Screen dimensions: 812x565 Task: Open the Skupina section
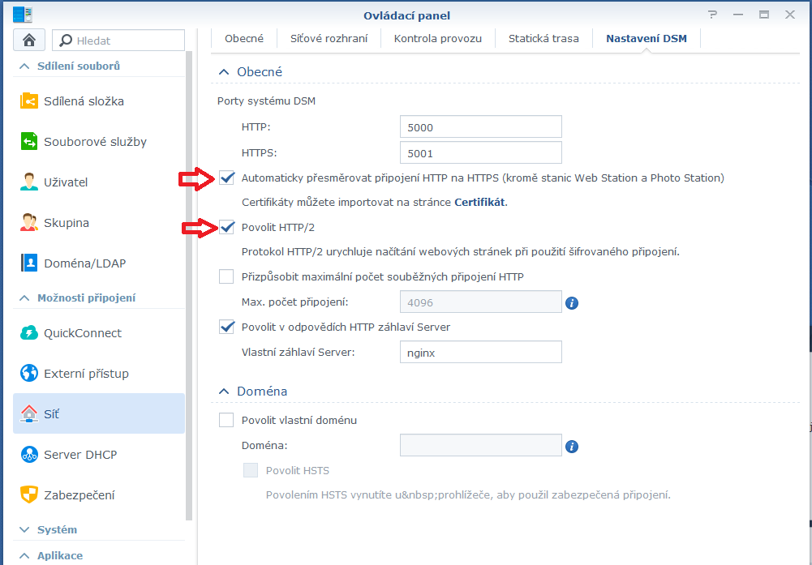(x=67, y=223)
